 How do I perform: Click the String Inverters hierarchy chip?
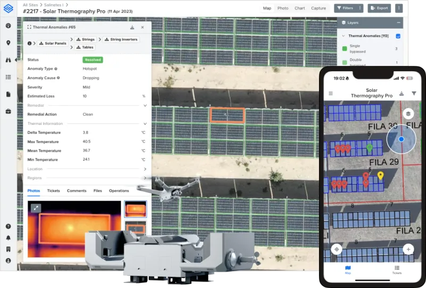(x=121, y=39)
